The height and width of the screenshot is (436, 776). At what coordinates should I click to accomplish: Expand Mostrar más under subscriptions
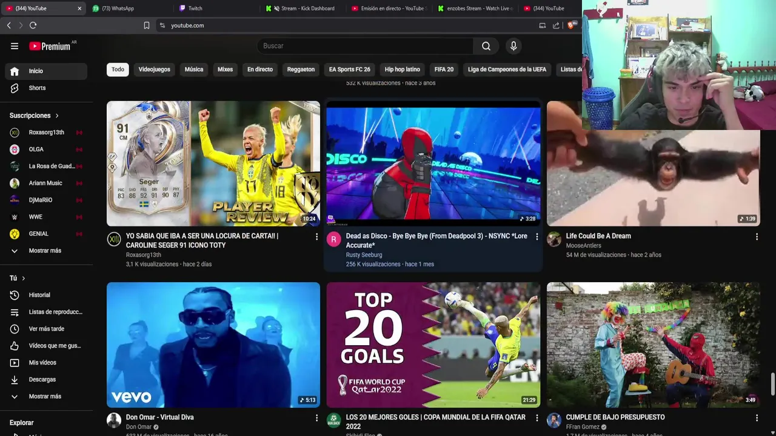click(46, 251)
